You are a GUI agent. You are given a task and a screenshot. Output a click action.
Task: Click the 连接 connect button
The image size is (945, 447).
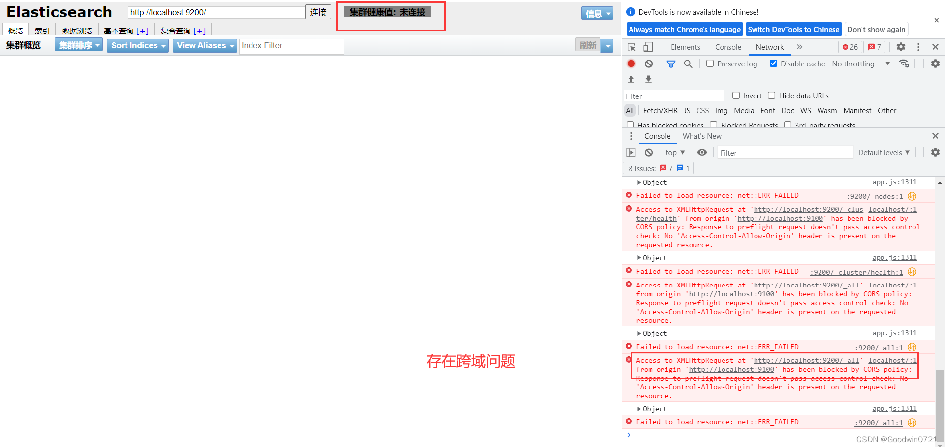click(x=318, y=12)
